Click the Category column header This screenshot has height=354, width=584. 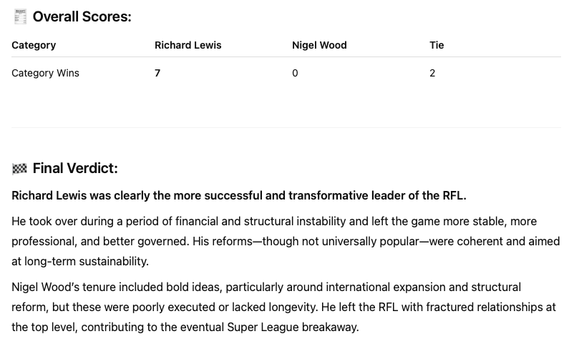click(34, 46)
